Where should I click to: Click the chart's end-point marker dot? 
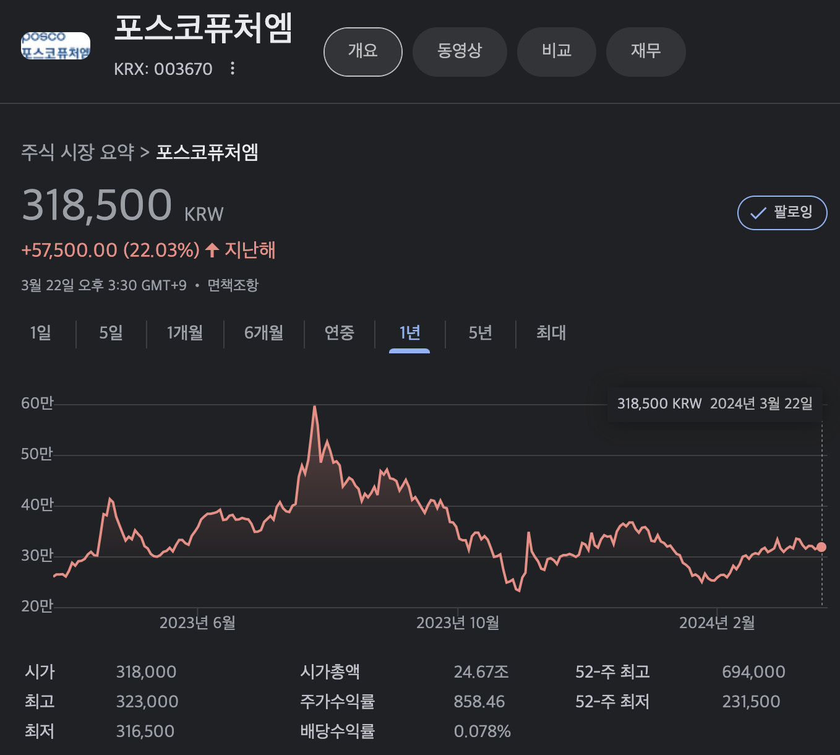coord(821,547)
